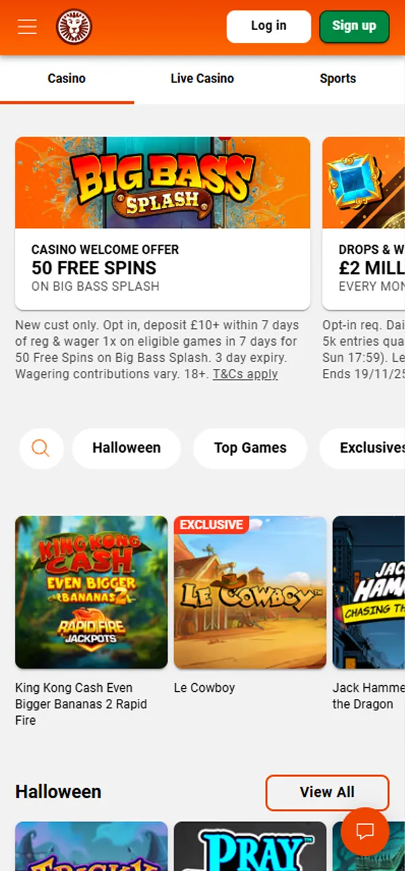Click the Log in button

pos(269,27)
